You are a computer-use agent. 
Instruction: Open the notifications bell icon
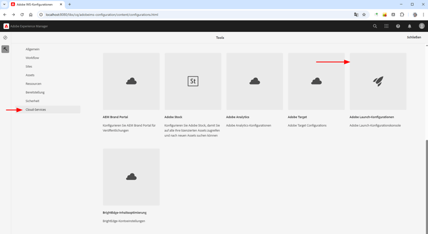coord(409,26)
